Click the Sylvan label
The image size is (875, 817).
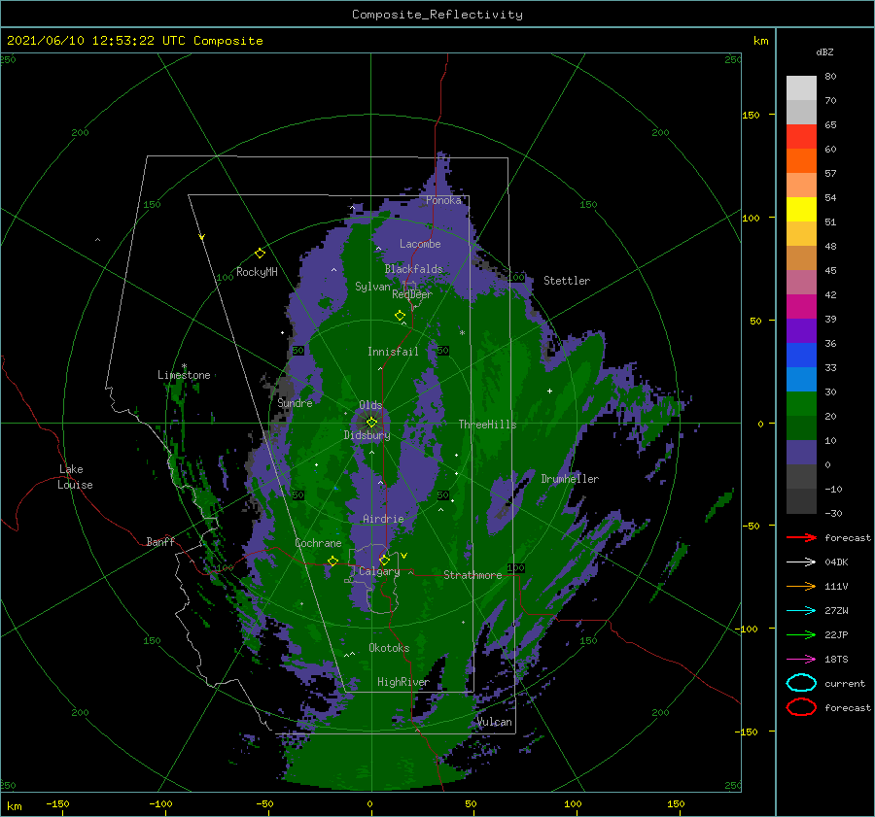[372, 287]
